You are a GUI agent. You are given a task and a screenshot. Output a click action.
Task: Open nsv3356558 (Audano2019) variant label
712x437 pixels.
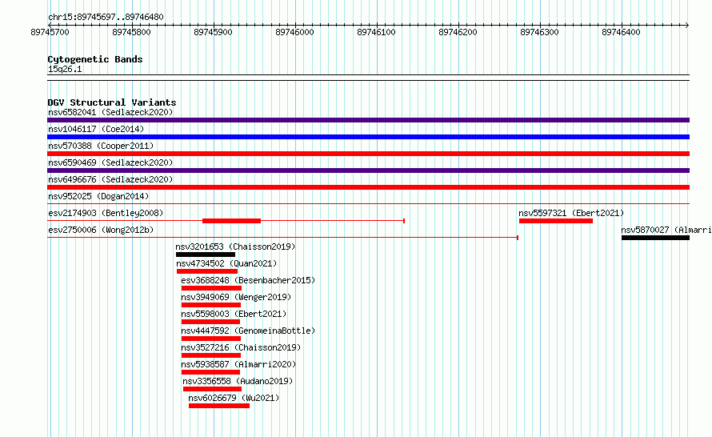pos(238,381)
